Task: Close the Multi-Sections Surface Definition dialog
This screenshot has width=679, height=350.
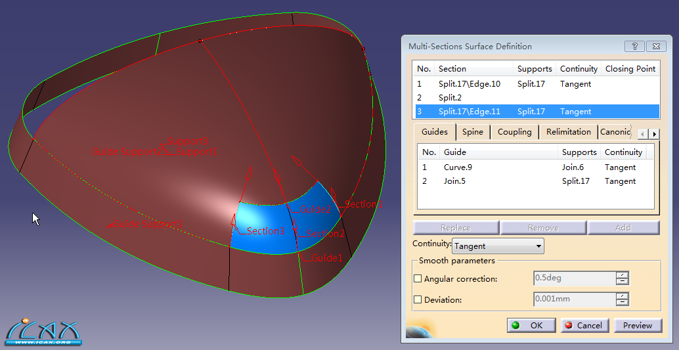Action: tap(655, 47)
